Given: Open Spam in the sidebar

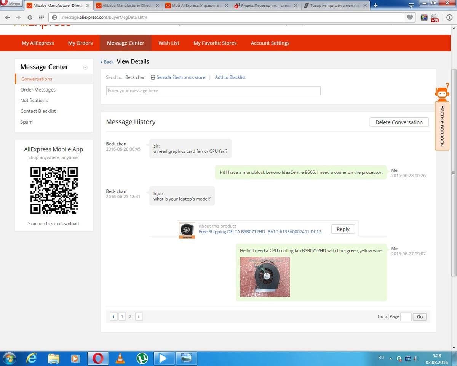Looking at the screenshot, I should pyautogui.click(x=26, y=122).
